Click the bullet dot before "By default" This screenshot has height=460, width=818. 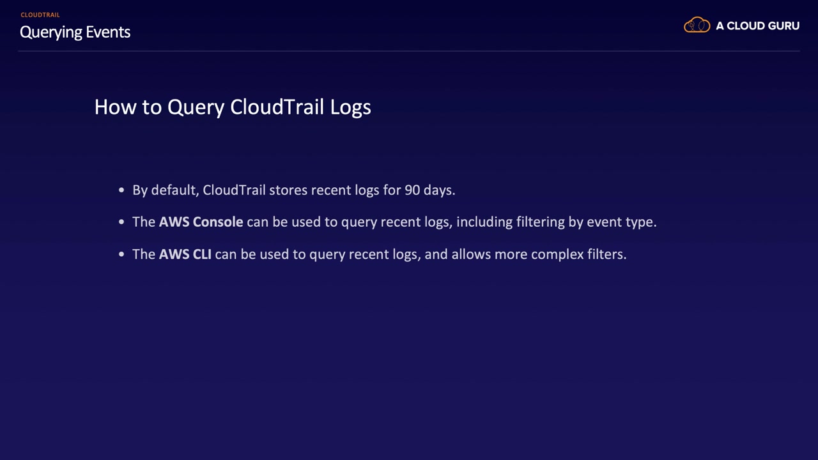pos(121,190)
